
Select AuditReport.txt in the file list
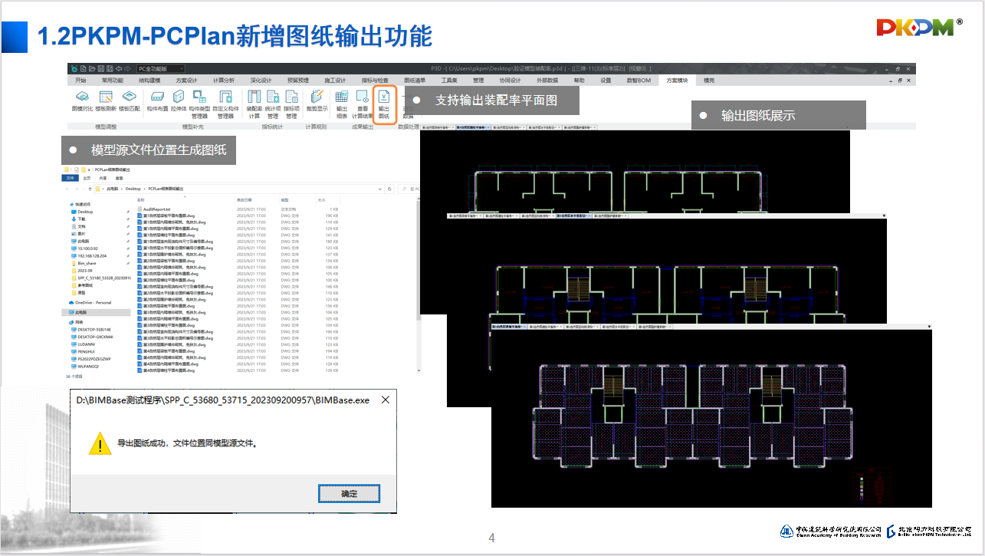coord(156,209)
